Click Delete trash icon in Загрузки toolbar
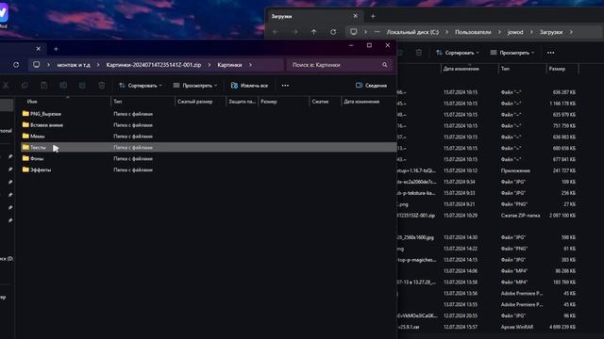This screenshot has width=604, height=339. point(419,53)
